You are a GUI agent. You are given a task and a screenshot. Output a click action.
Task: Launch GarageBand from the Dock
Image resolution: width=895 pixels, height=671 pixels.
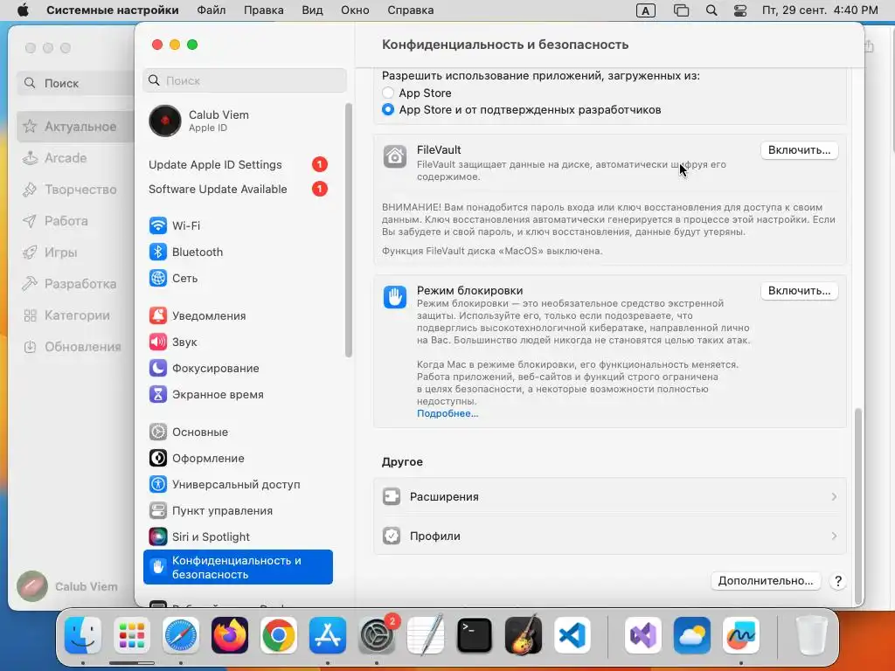tap(524, 635)
